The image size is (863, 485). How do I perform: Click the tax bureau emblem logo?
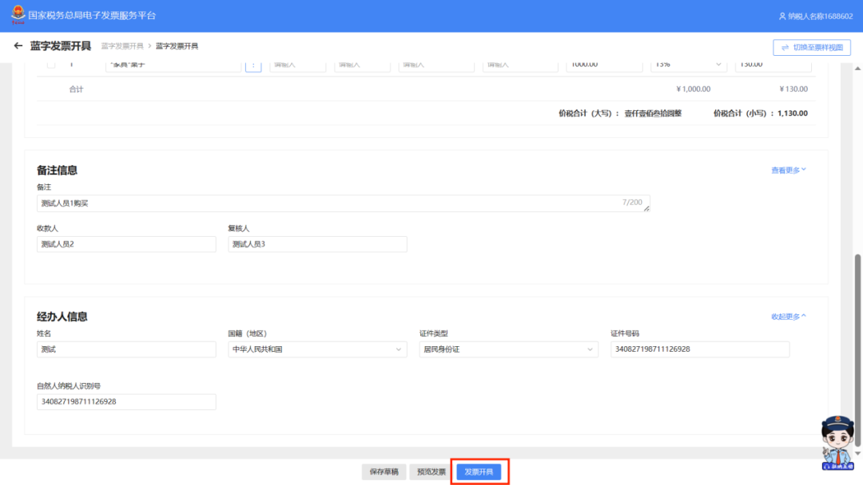pos(18,15)
